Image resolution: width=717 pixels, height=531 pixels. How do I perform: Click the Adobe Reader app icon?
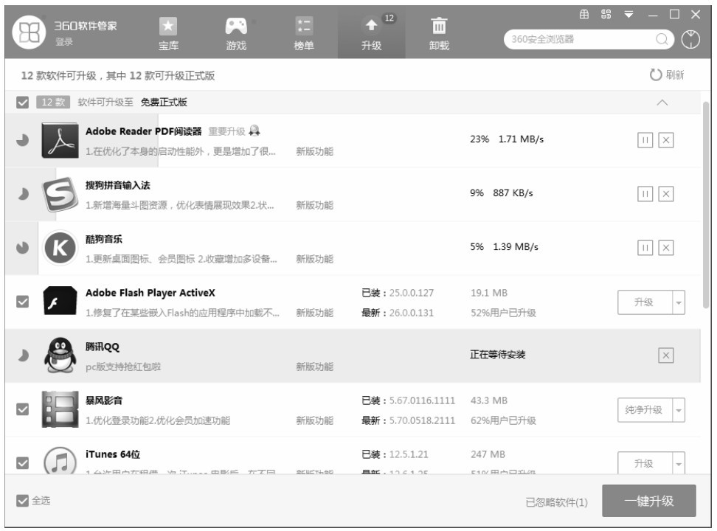(60, 140)
